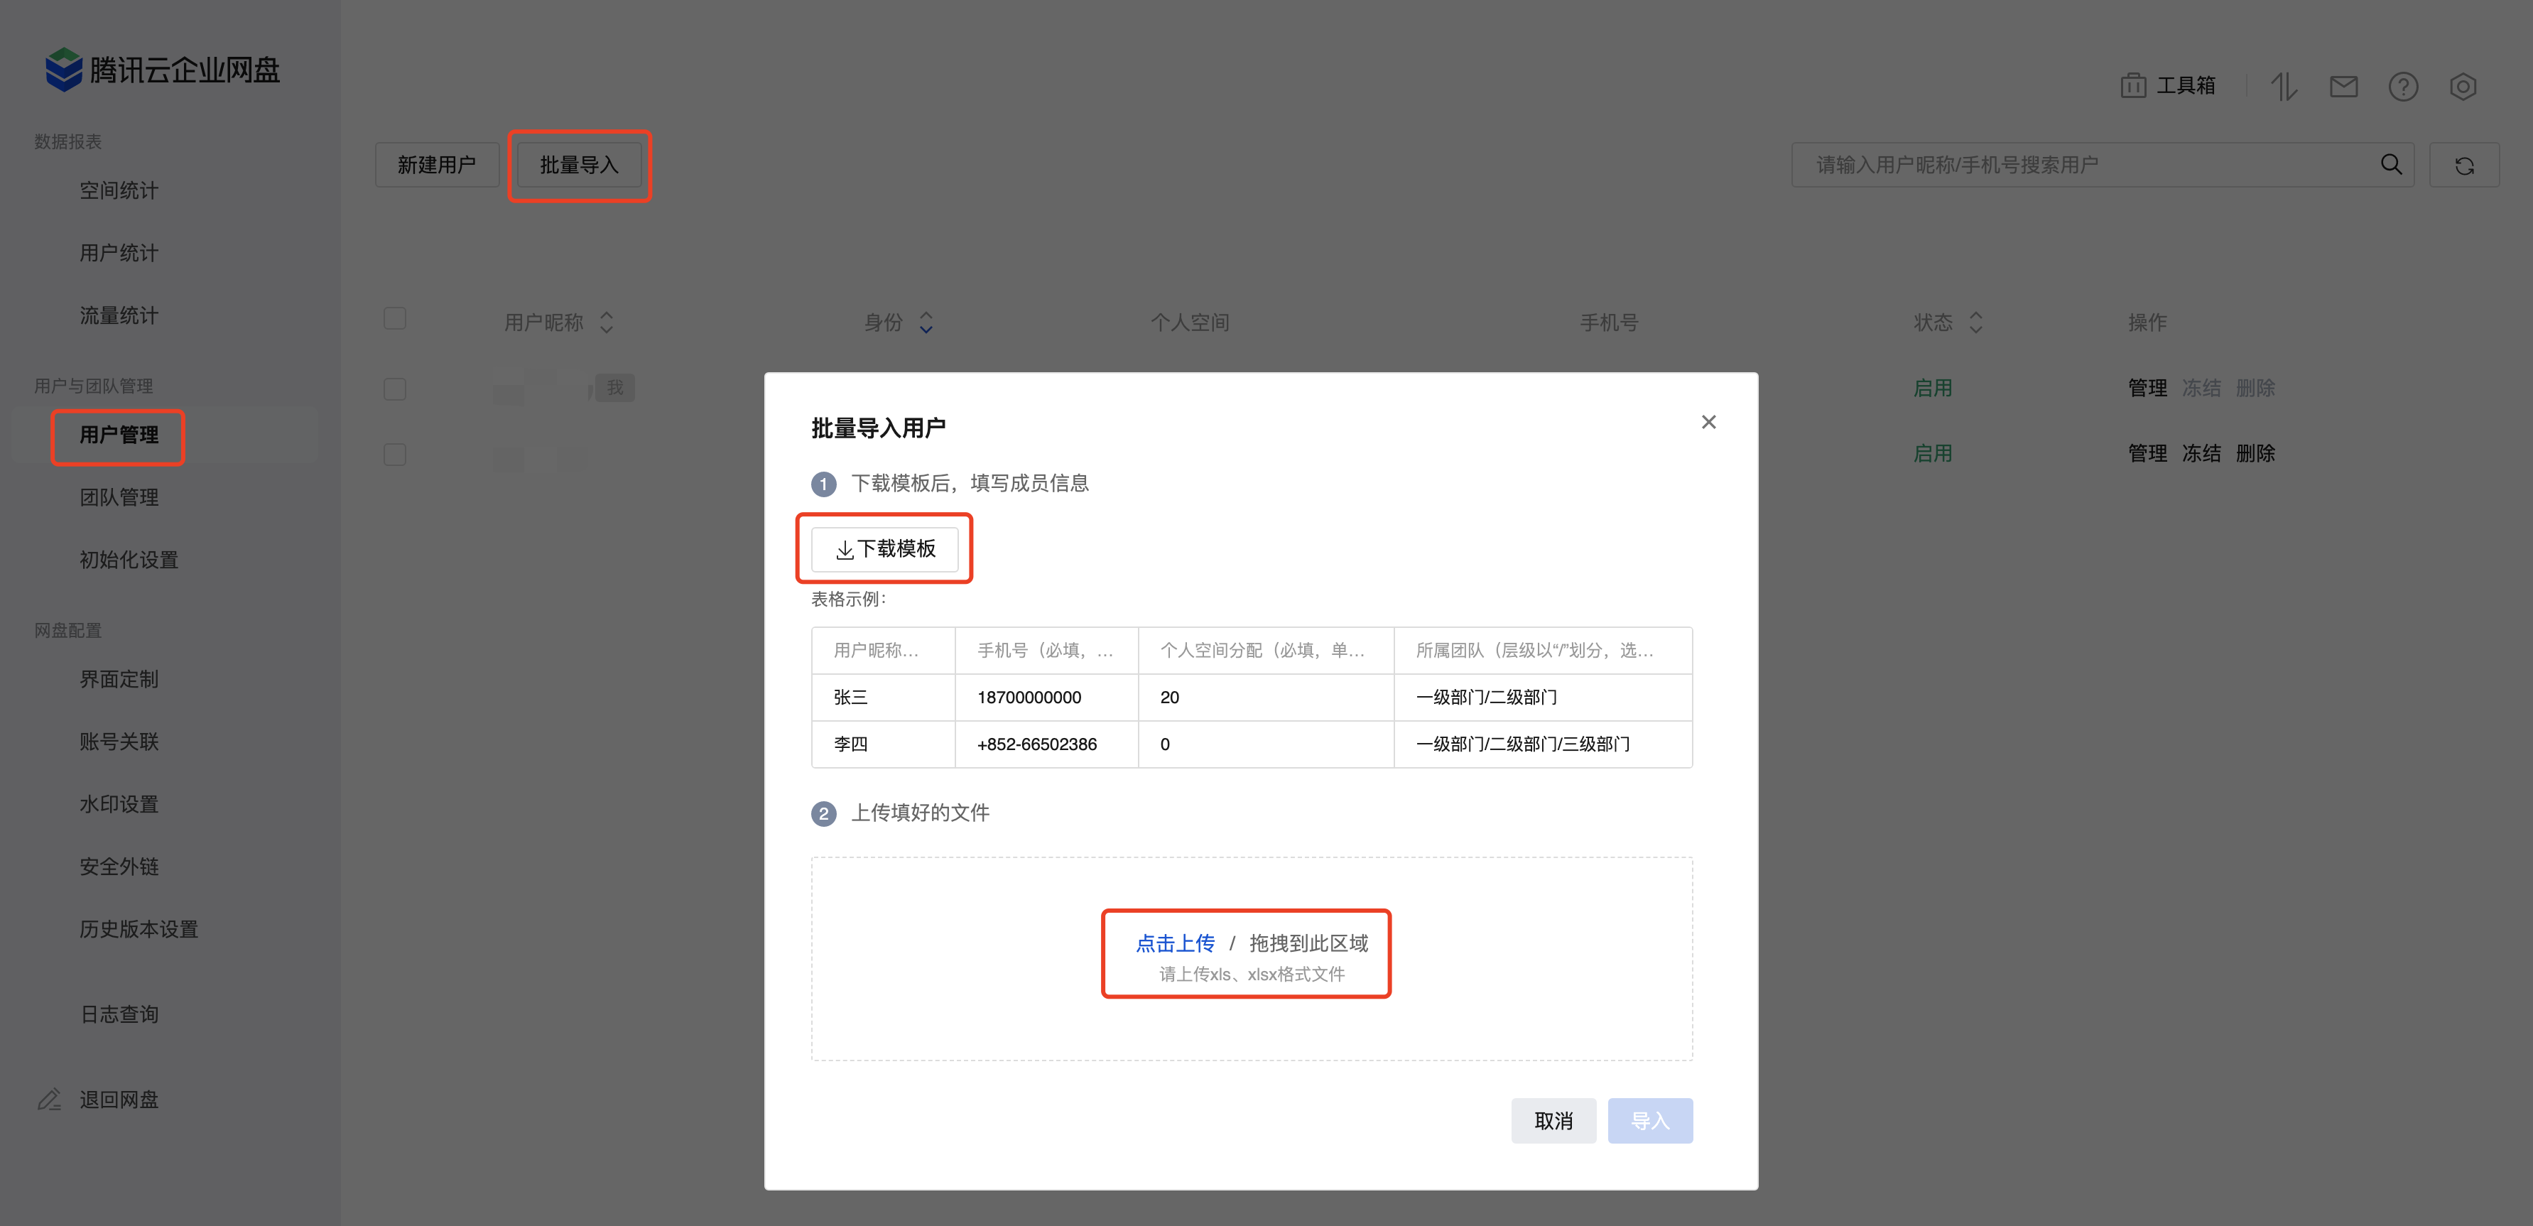Open the mail messages icon
Viewport: 2533px width, 1226px height.
[2343, 87]
